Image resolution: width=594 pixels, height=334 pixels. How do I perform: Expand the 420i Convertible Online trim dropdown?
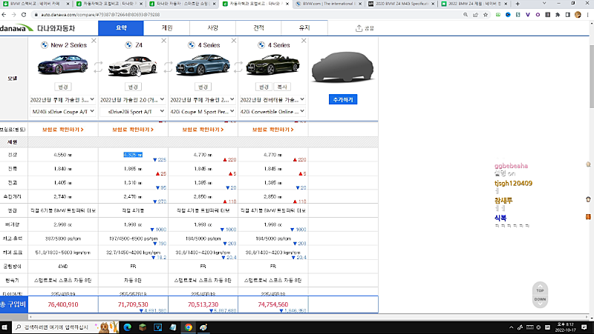272,111
